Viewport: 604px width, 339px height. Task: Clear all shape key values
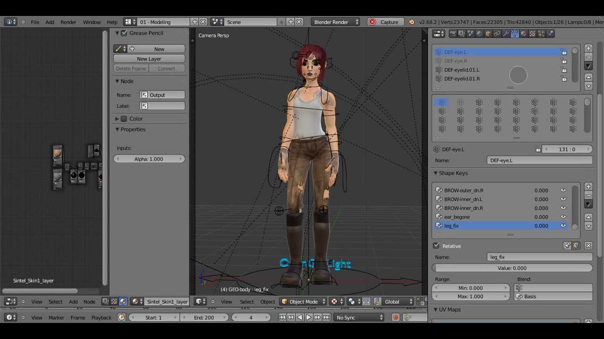588,246
